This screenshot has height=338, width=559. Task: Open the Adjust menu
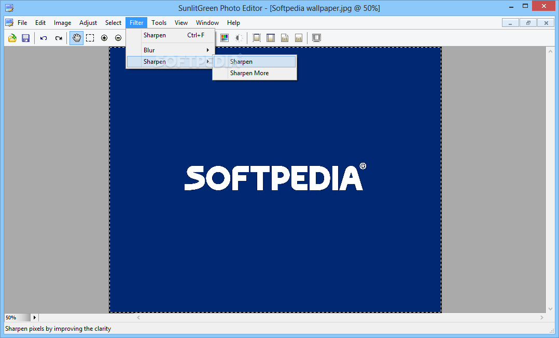[88, 23]
